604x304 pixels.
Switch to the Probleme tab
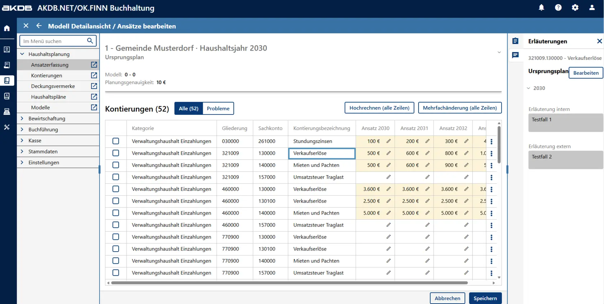218,108
